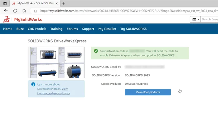The image size is (218, 124).
Task: View site info via the lock icon
Action: pyautogui.click(x=36, y=11)
